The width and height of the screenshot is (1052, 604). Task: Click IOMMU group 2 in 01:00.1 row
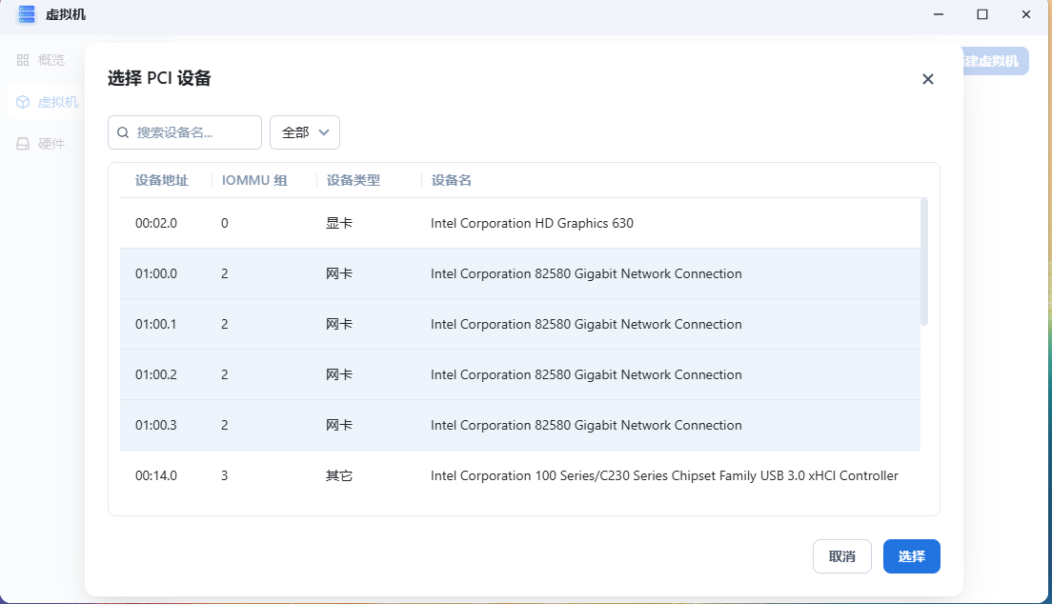(x=225, y=324)
